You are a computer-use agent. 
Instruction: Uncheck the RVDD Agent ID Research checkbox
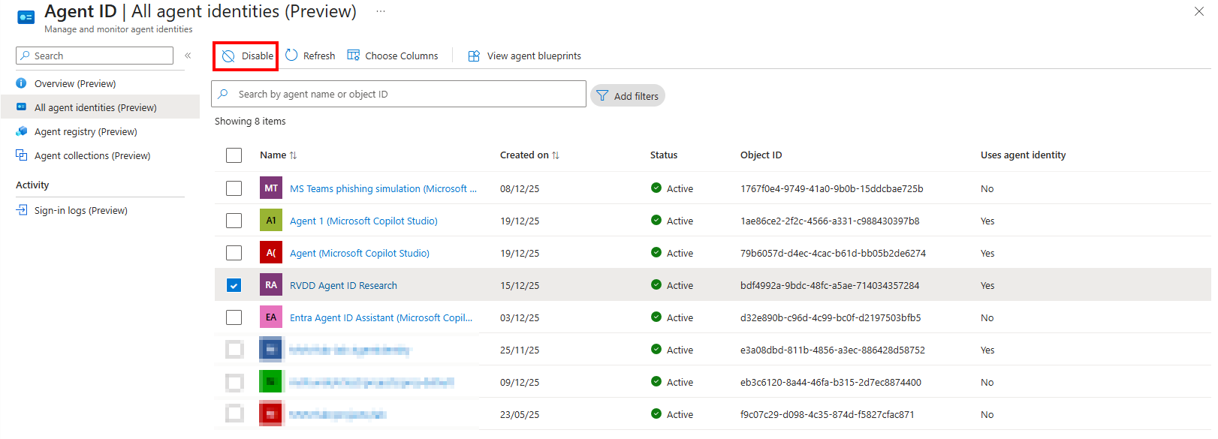pyautogui.click(x=234, y=285)
